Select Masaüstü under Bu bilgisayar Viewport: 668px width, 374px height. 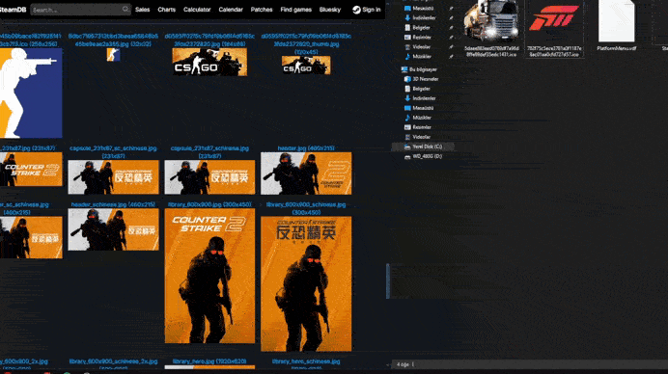(419, 108)
